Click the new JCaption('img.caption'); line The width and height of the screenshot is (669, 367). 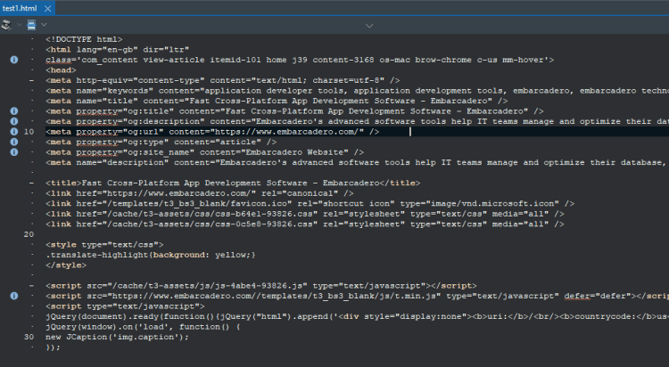coord(118,337)
